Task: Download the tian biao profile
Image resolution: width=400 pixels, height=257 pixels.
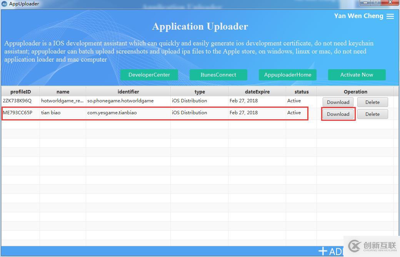Action: 338,114
